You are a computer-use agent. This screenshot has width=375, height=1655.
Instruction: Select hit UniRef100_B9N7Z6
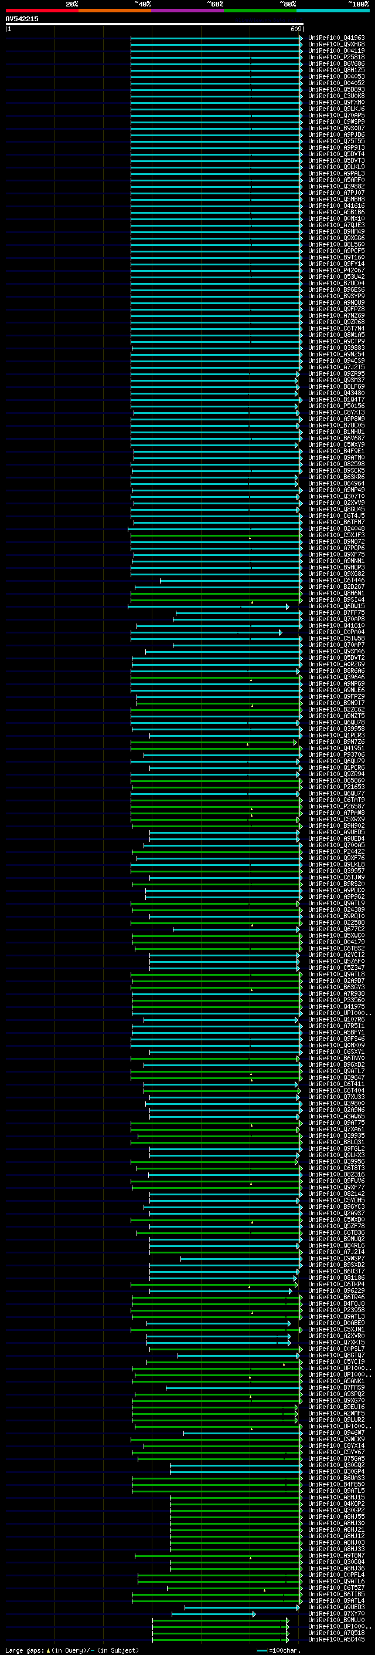(336, 742)
